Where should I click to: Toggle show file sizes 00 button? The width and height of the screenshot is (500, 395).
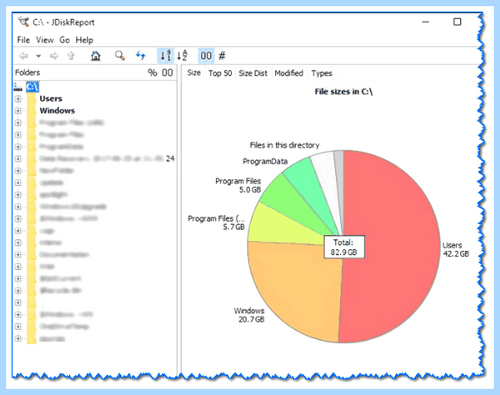pyautogui.click(x=206, y=56)
